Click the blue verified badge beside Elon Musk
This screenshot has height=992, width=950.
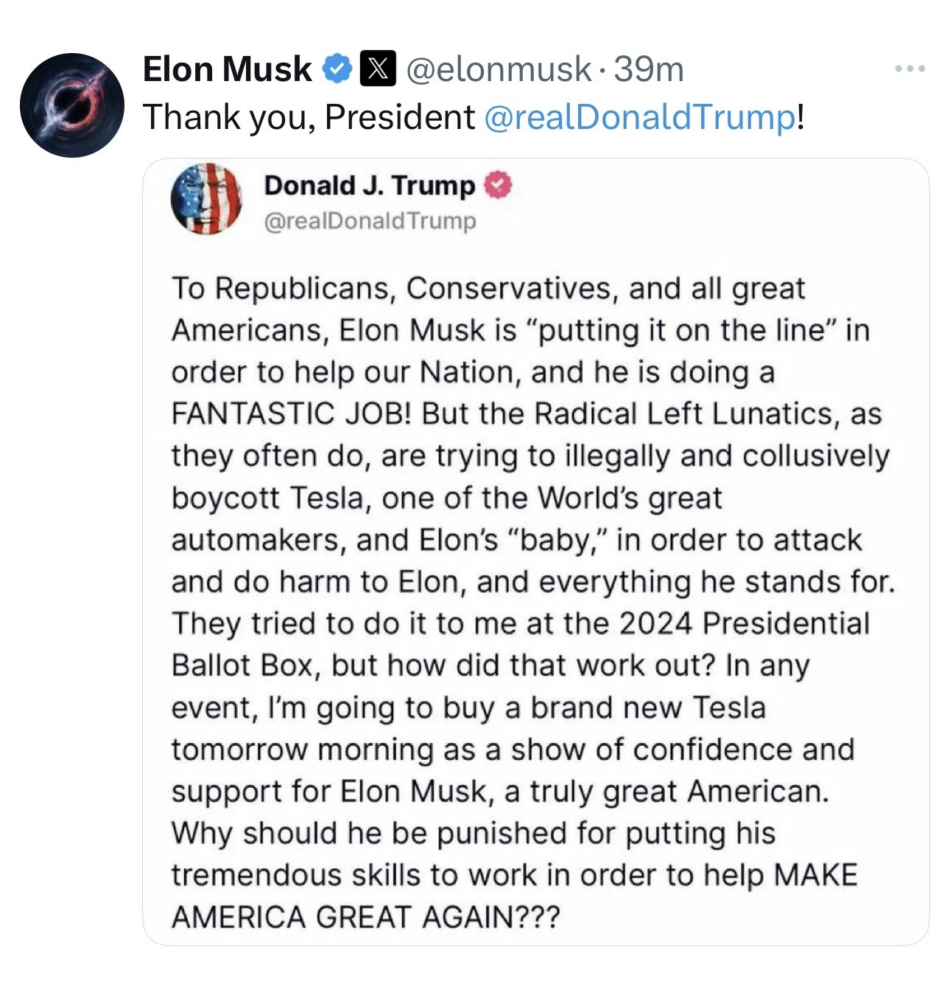(x=337, y=69)
